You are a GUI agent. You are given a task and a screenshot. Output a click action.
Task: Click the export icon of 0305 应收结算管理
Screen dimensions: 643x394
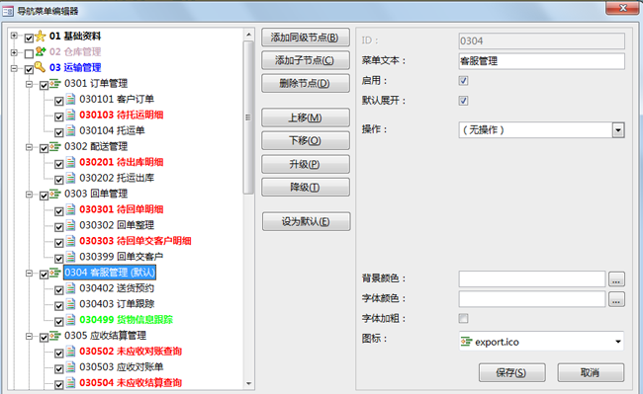coord(55,336)
